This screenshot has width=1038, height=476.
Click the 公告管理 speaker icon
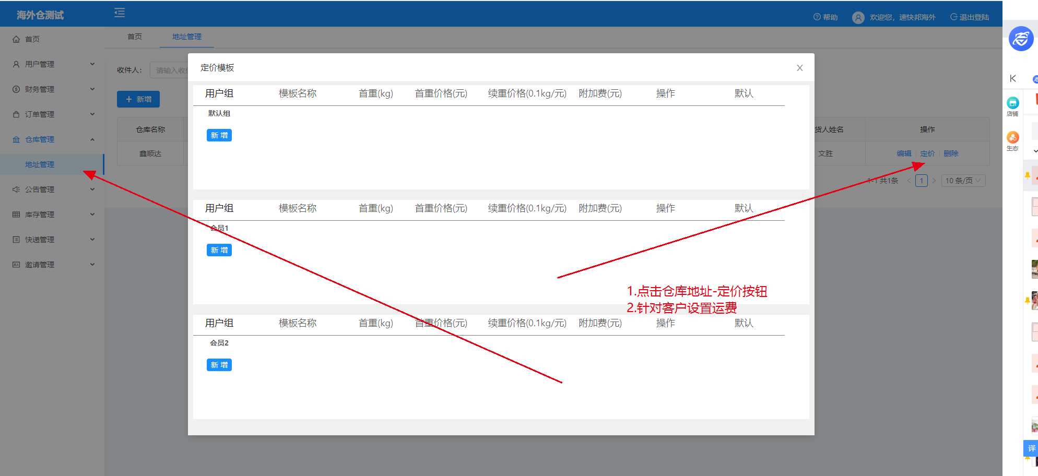coord(16,189)
